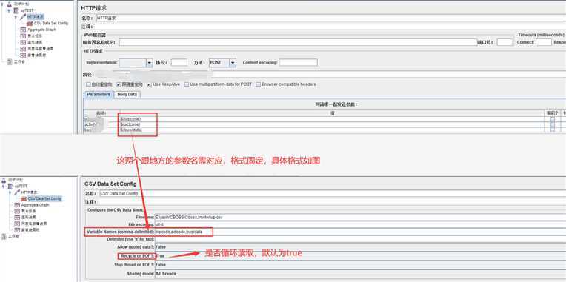Switch to the Body Data tab
The image size is (566, 282).
click(127, 95)
